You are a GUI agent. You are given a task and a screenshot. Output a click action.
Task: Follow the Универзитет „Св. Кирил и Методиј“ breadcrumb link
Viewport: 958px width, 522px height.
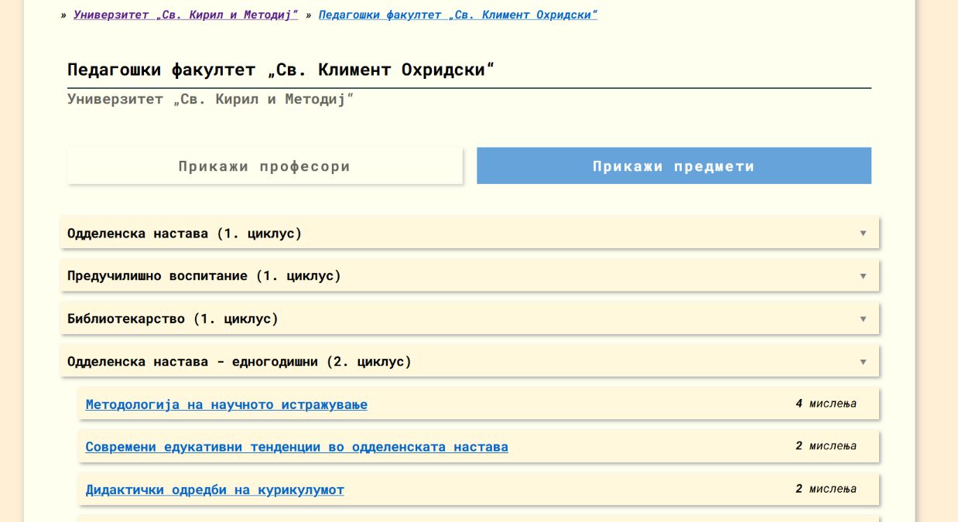coord(184,13)
